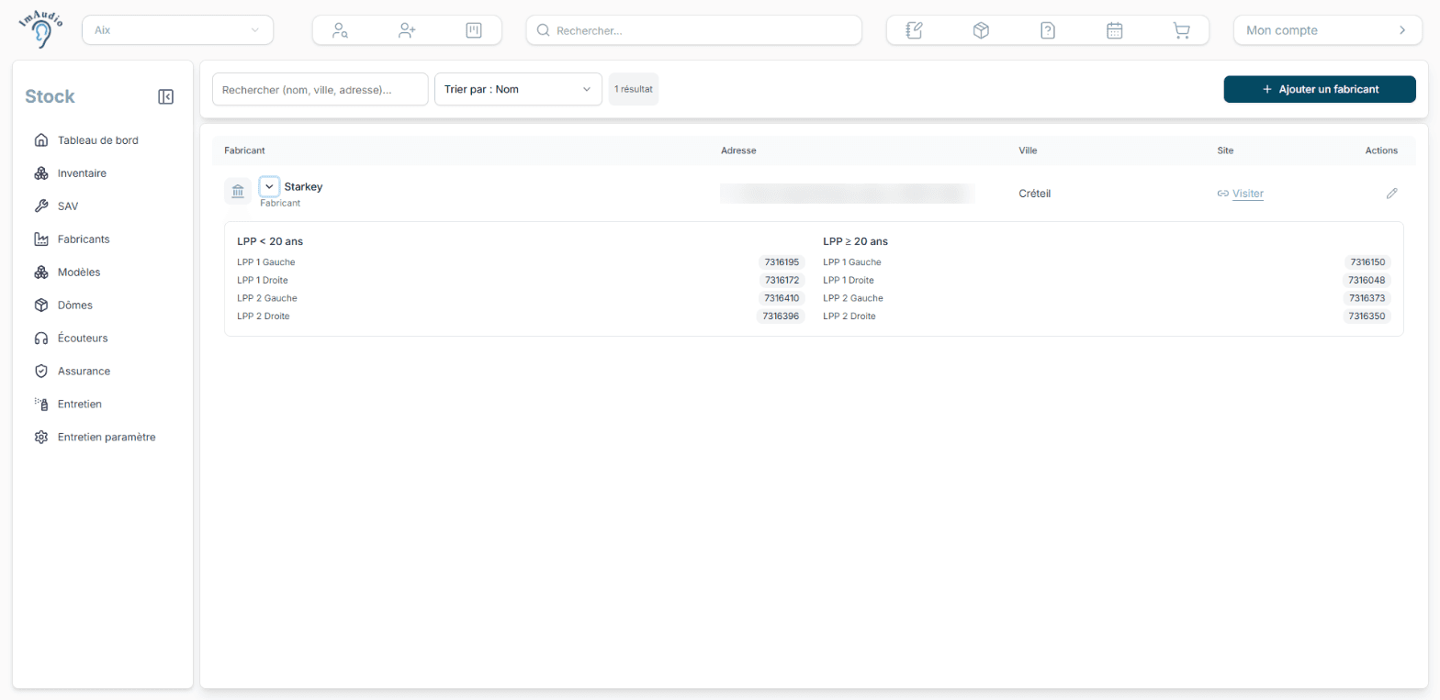Open the Trier par : Nom dropdown
1440x700 pixels.
(518, 89)
